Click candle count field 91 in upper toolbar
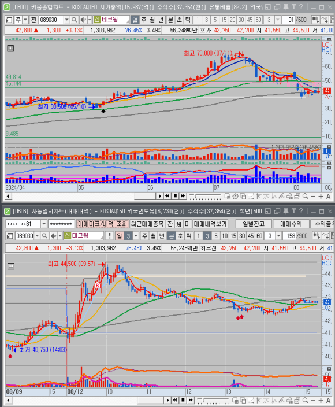Image resolution: width=335 pixels, height=407 pixels. tap(288, 20)
